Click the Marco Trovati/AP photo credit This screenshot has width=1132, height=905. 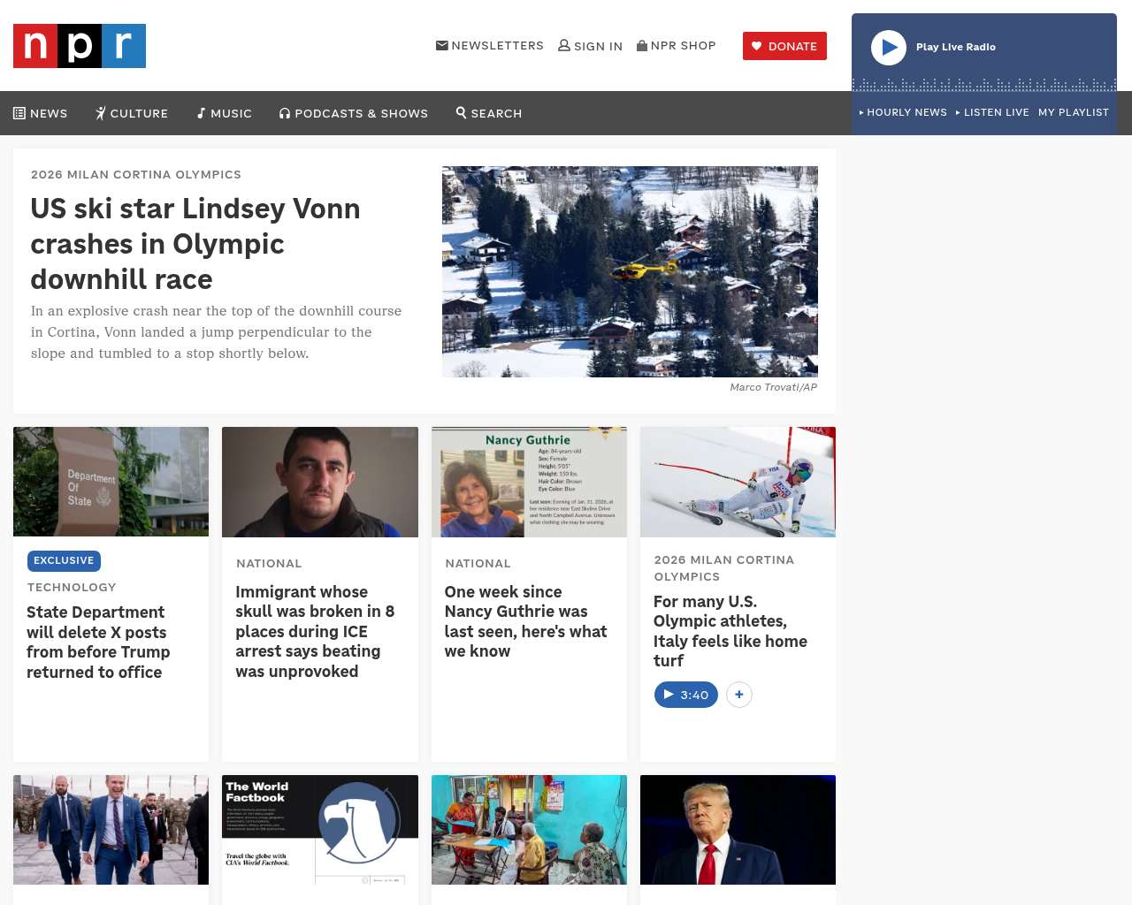click(774, 387)
